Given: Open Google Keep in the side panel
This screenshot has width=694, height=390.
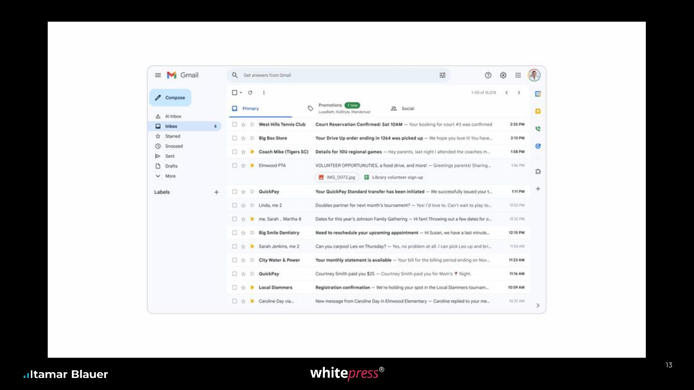Looking at the screenshot, I should coord(538,111).
